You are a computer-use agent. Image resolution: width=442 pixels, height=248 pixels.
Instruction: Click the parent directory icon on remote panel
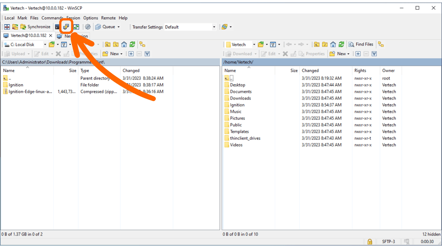pos(317,44)
